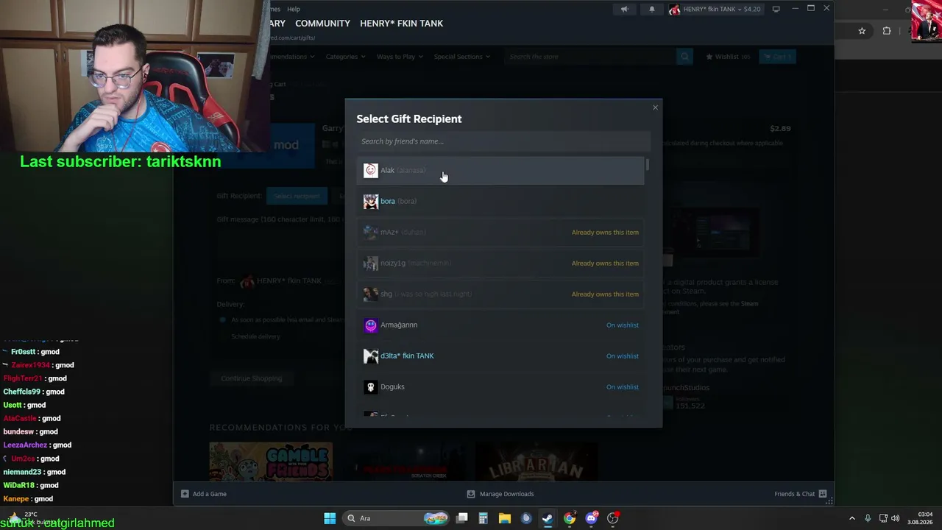Open the Steam announcements megaphone icon
Image resolution: width=942 pixels, height=530 pixels.
click(x=624, y=9)
